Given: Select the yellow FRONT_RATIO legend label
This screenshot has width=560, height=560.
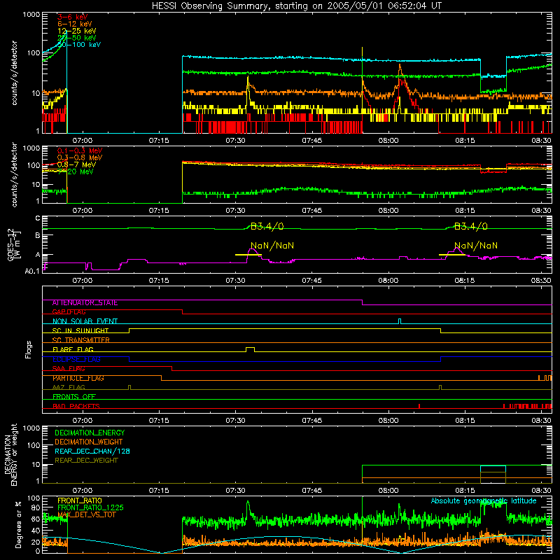Looking at the screenshot, I should 80,500.
